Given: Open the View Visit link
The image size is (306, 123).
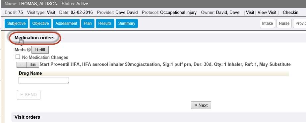Looking at the screenshot, I should (267, 13).
